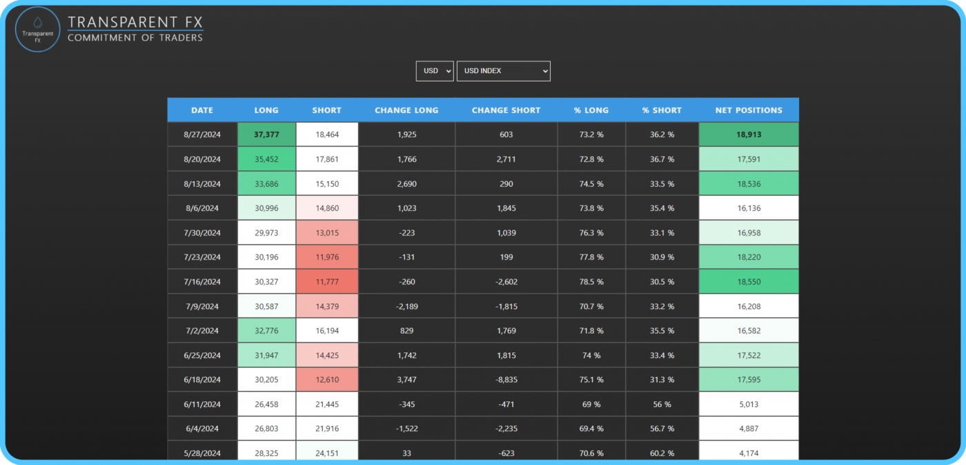Open the USD currency dropdown
Viewport: 966px width, 465px height.
435,71
